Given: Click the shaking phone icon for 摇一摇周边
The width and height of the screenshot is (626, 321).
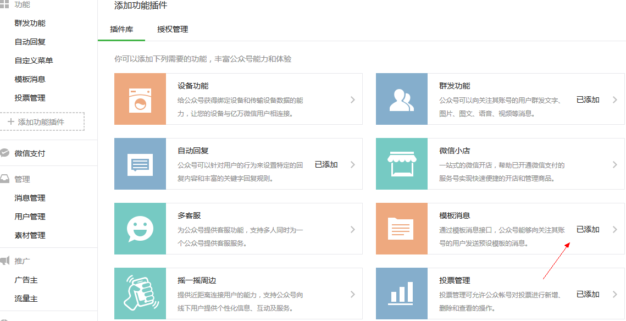Looking at the screenshot, I should 140,294.
